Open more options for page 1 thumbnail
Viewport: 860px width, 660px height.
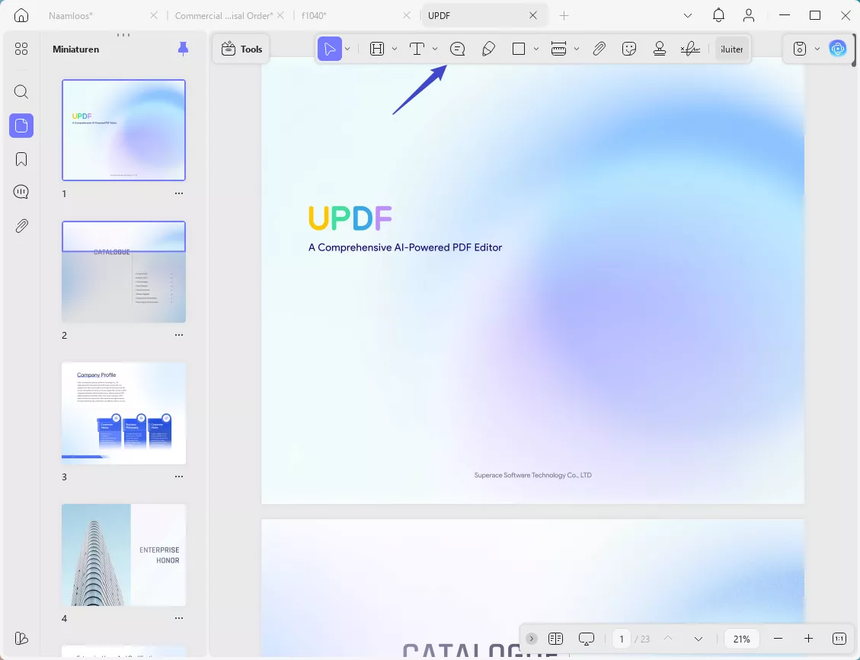pos(179,193)
